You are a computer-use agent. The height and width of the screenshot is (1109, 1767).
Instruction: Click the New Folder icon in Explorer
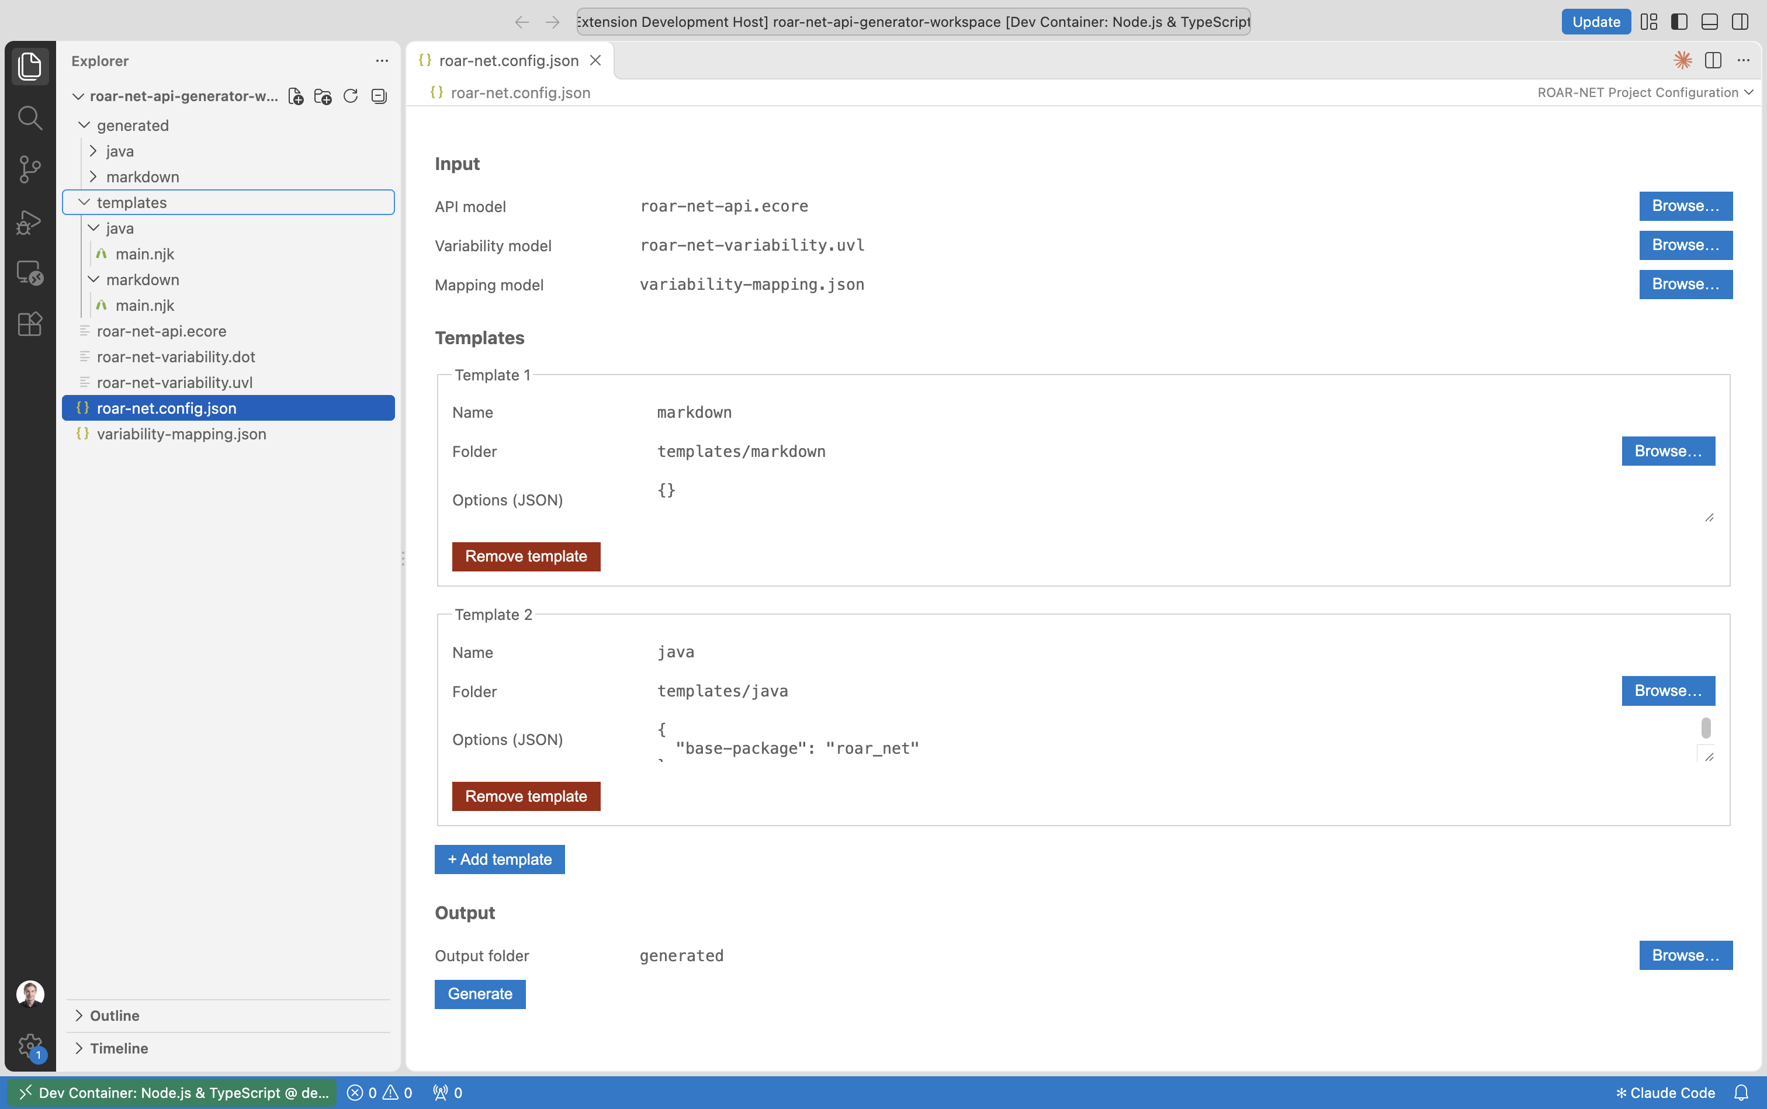[x=323, y=96]
